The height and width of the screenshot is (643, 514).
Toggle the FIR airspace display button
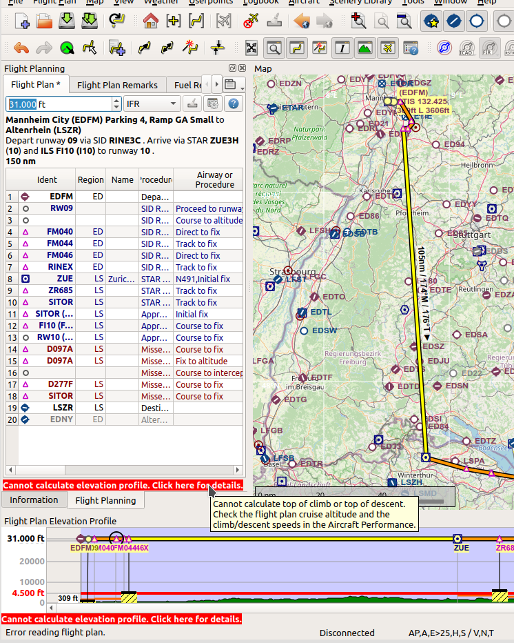pyautogui.click(x=489, y=48)
